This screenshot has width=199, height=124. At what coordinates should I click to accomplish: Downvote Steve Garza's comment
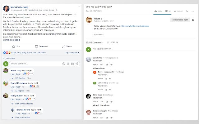pyautogui.click(x=111, y=102)
